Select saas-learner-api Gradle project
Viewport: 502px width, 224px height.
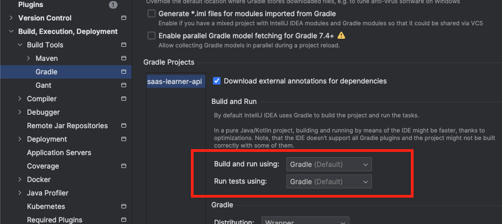(x=176, y=81)
